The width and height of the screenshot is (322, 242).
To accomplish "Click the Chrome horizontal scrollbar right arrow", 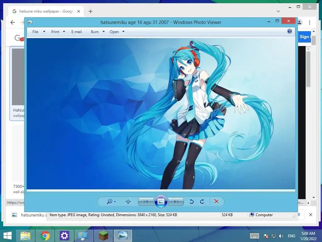I will coord(308,203).
